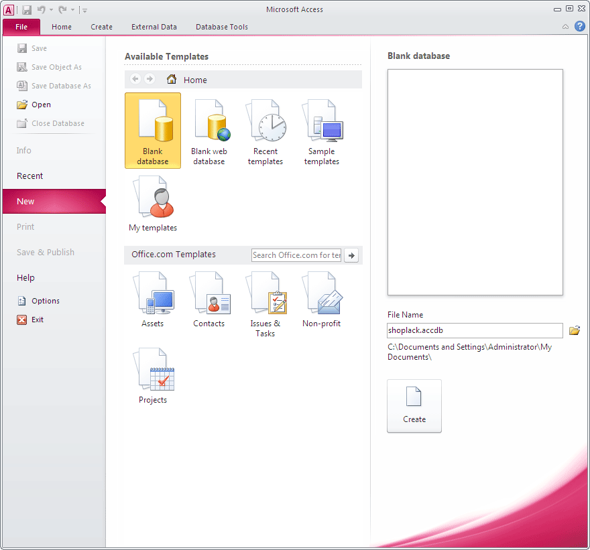Click the Available Templates heading
This screenshot has height=550, width=590.
(x=167, y=57)
